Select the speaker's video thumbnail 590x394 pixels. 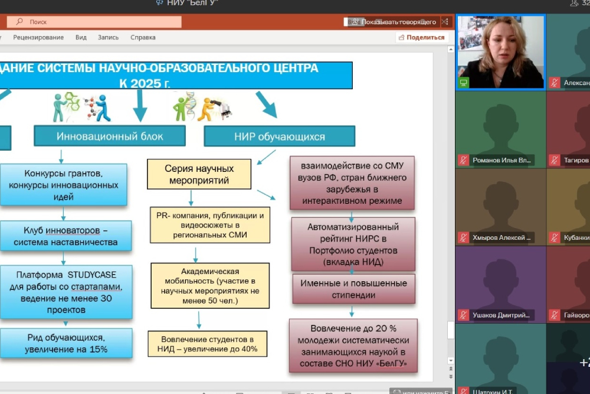(500, 52)
